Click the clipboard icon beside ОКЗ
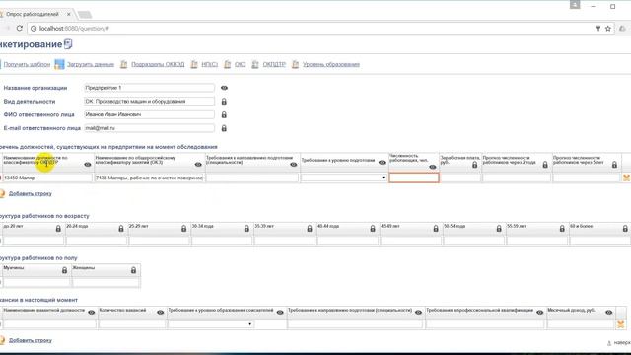This screenshot has width=631, height=355. point(228,64)
